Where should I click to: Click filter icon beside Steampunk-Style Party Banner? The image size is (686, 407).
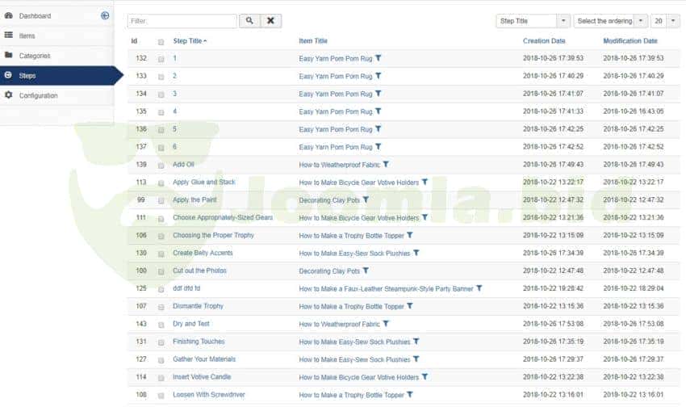click(x=479, y=288)
